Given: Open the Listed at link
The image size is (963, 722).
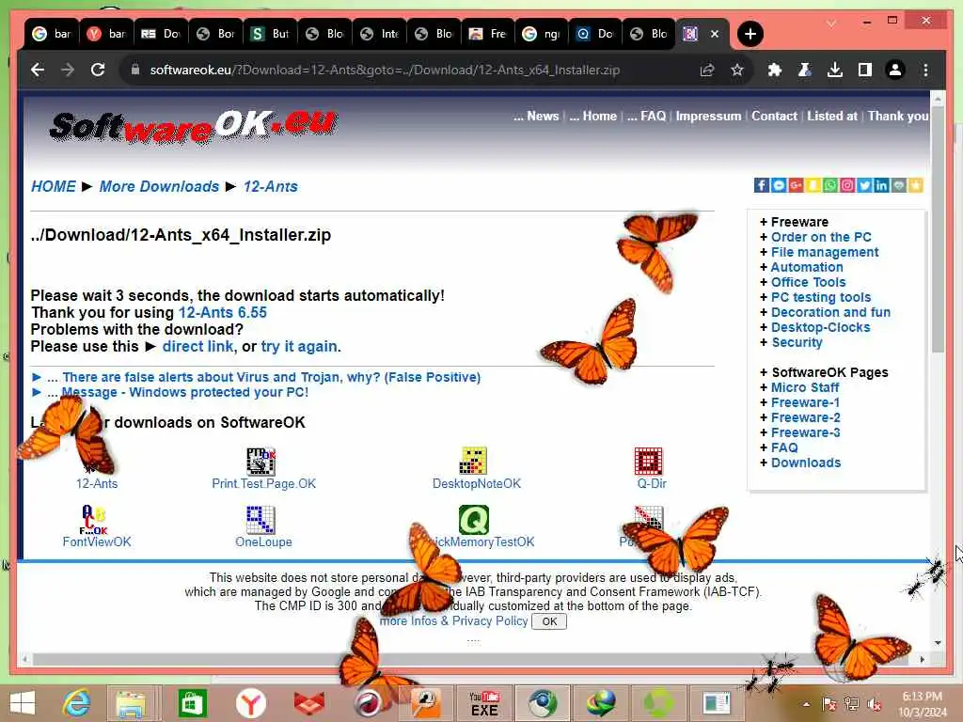Looking at the screenshot, I should pyautogui.click(x=832, y=116).
